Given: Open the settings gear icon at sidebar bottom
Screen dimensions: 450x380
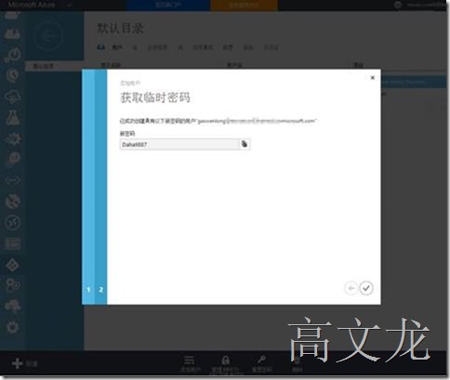Looking at the screenshot, I should 13,327.
